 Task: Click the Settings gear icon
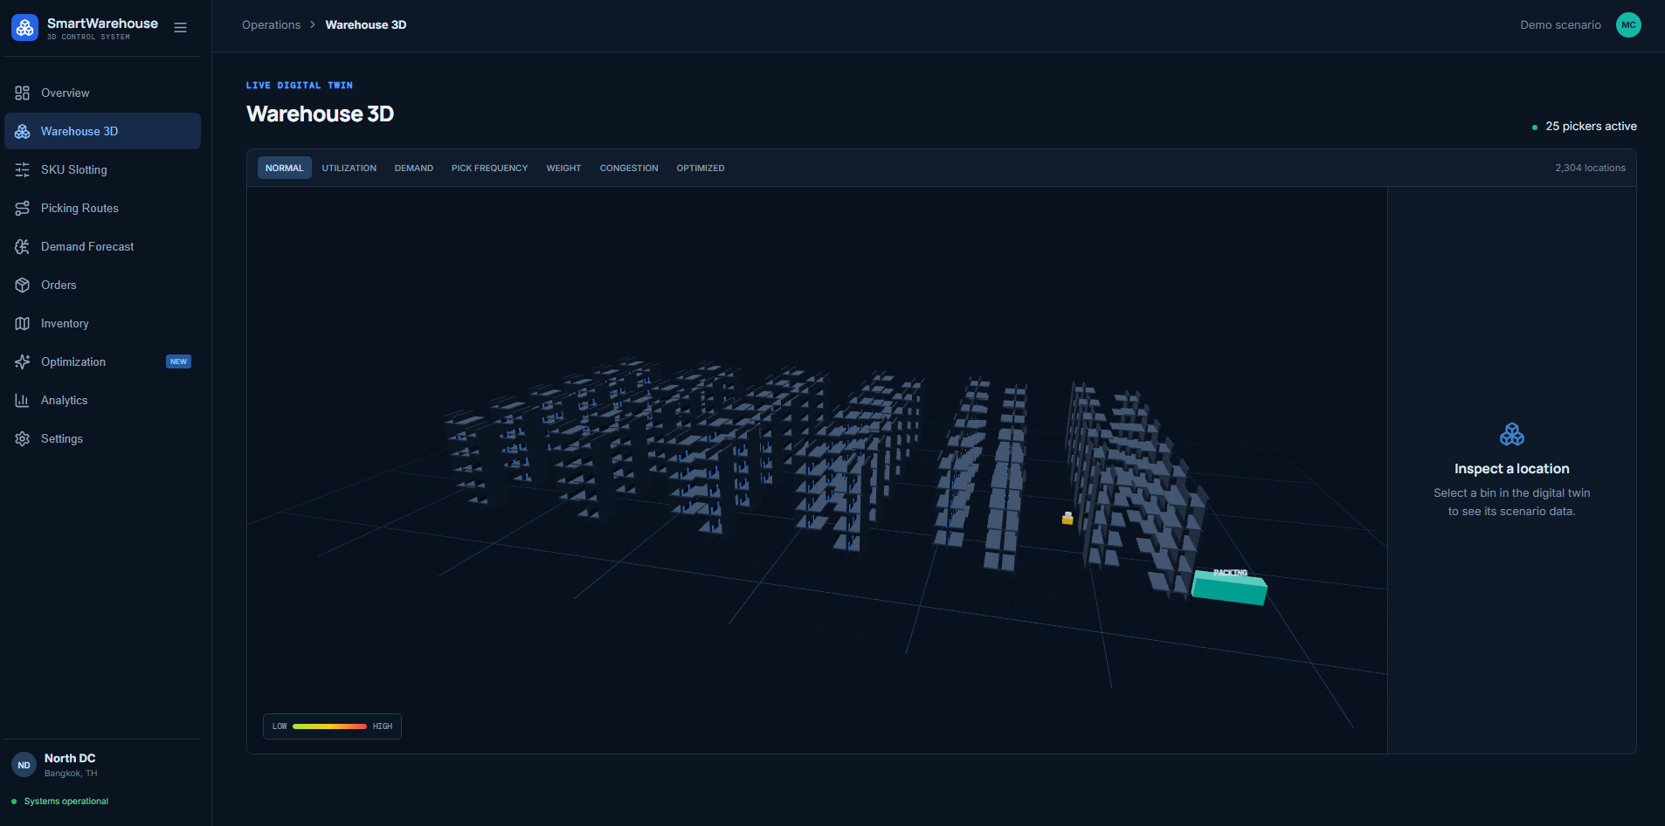tap(23, 439)
